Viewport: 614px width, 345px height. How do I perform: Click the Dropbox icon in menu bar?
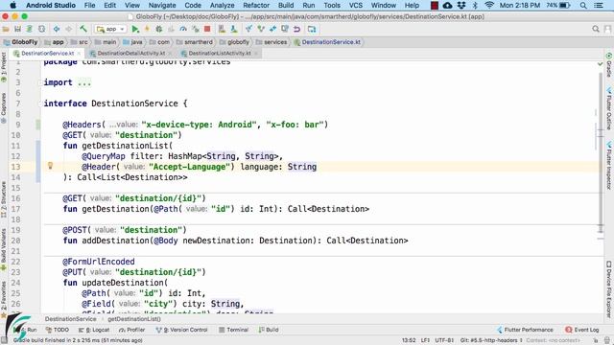(461, 6)
